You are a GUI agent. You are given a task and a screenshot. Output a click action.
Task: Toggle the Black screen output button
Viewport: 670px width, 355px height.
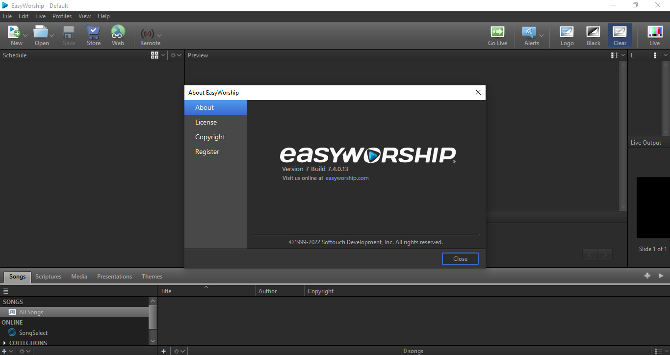[x=593, y=36]
